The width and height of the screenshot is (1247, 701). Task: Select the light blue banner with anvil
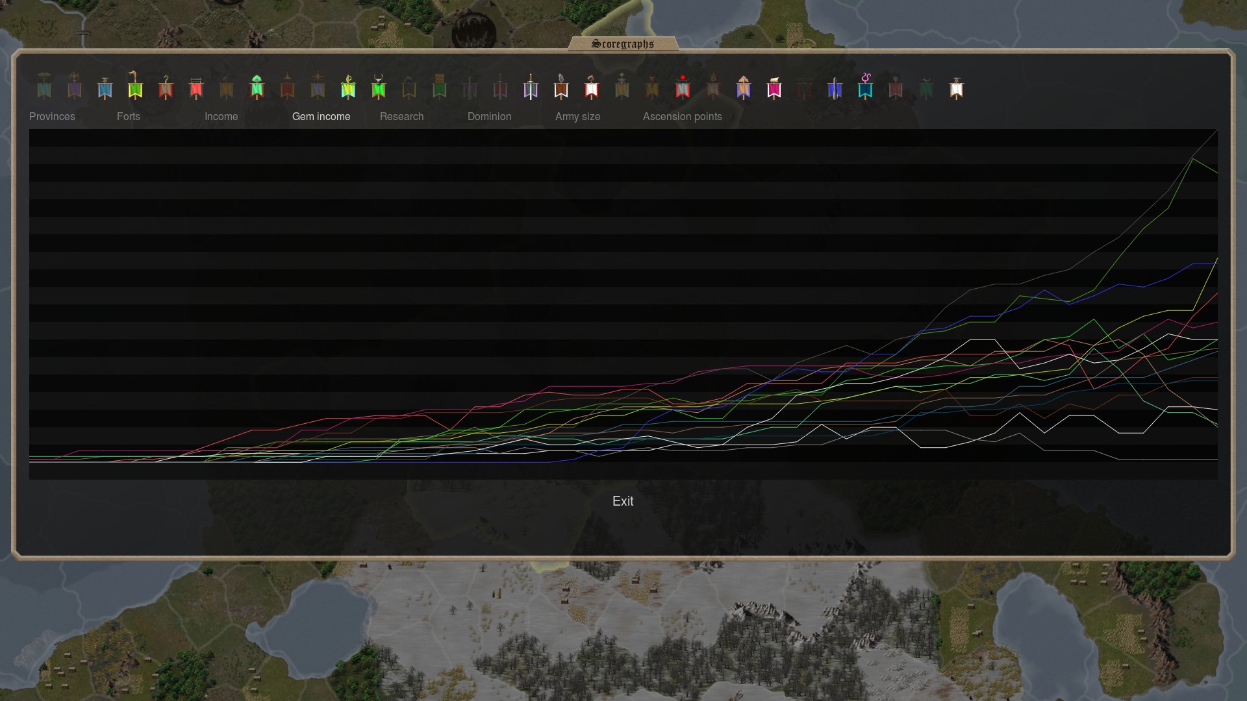(105, 88)
